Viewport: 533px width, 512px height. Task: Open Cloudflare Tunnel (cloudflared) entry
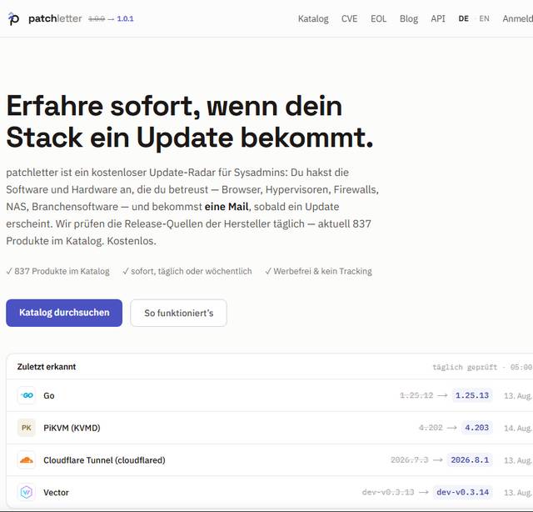point(270,460)
